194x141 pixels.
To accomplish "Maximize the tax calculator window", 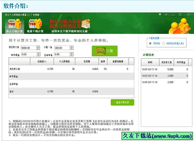I will [180, 15].
